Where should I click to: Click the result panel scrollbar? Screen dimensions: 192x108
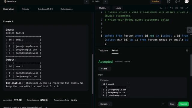click(191, 65)
